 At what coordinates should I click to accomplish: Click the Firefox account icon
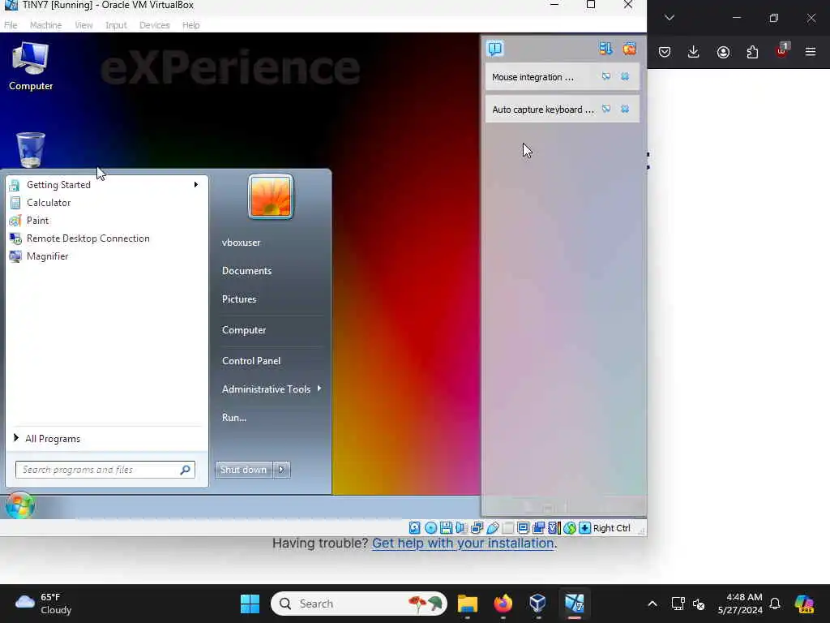tap(723, 52)
